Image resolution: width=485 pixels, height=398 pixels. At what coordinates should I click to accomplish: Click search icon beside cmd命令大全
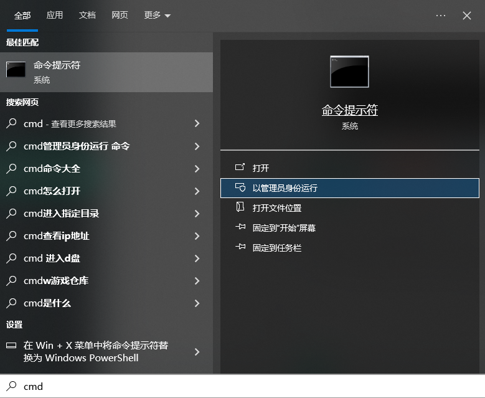pos(11,168)
